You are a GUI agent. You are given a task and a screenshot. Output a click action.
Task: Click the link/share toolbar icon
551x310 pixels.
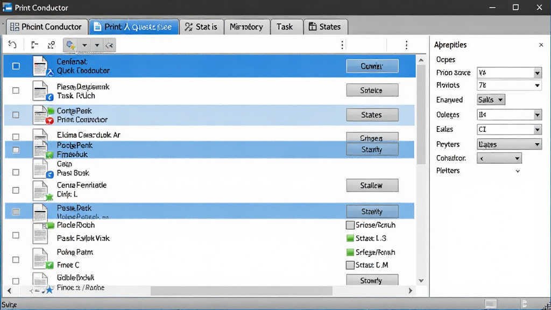[51, 45]
